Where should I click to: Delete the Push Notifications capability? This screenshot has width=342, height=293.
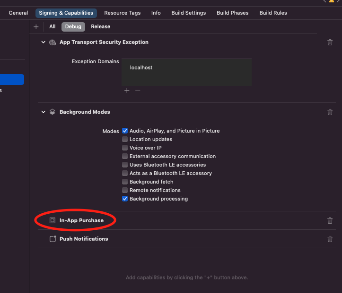pyautogui.click(x=330, y=239)
